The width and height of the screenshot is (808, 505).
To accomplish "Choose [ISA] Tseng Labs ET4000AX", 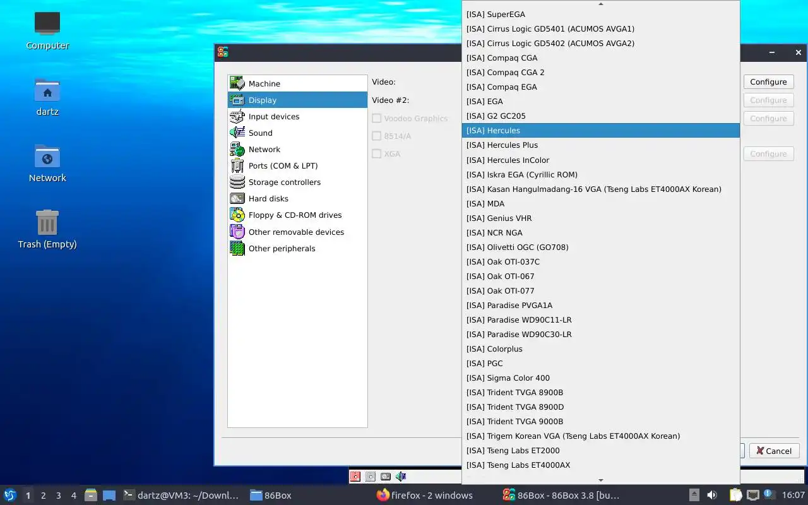I will [x=601, y=465].
